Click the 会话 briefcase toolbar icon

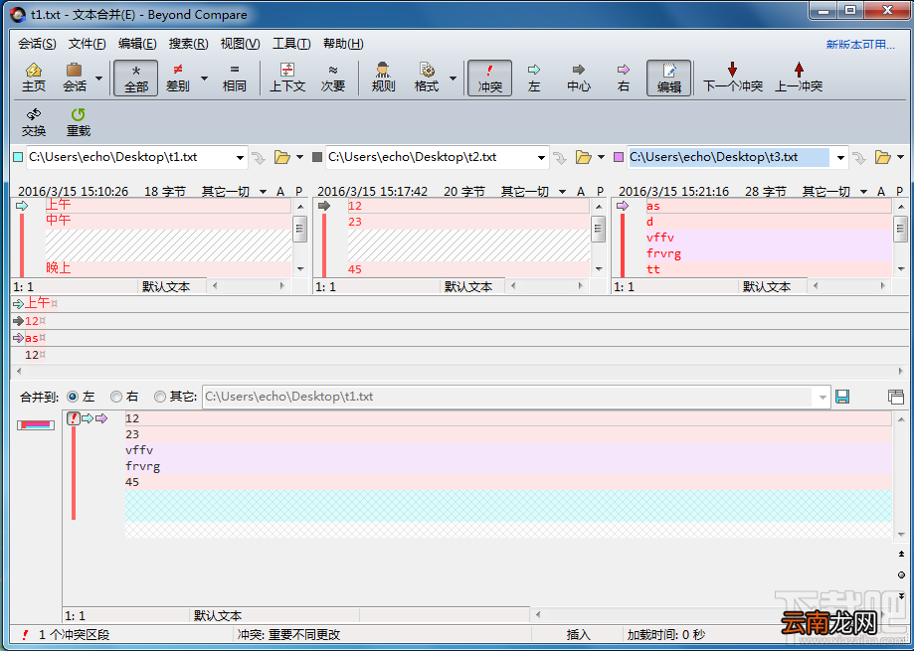(x=74, y=78)
